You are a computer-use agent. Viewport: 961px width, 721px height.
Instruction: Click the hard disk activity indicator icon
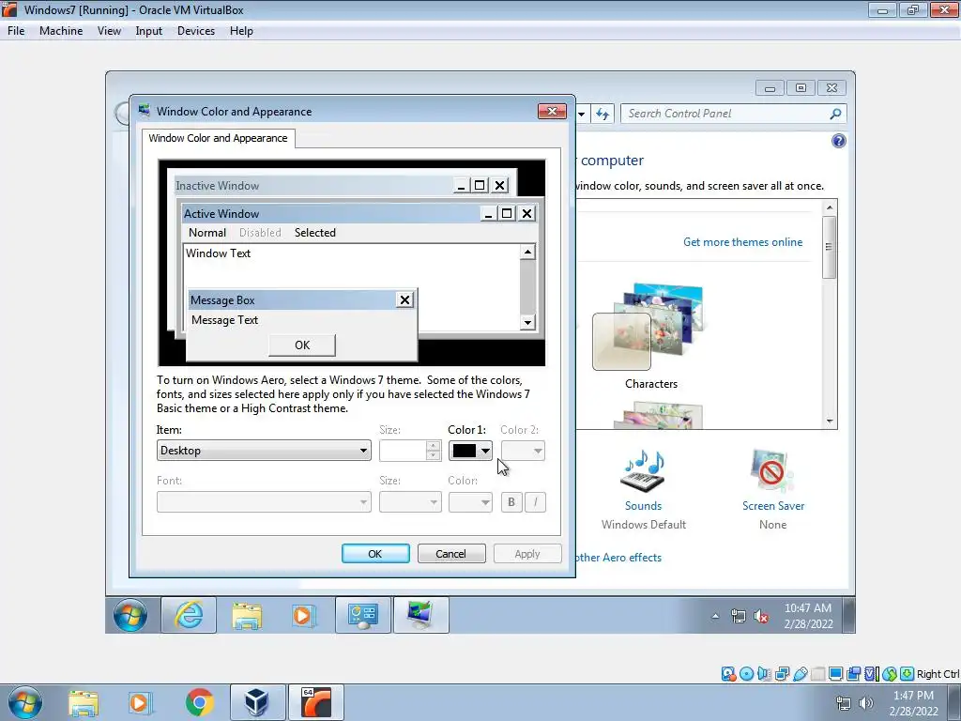728,674
